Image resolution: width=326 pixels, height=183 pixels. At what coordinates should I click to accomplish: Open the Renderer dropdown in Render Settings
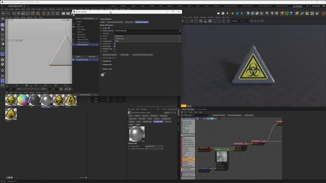(x=90, y=18)
